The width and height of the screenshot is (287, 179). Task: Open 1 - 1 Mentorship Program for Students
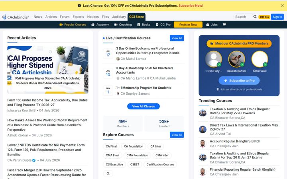point(143,88)
